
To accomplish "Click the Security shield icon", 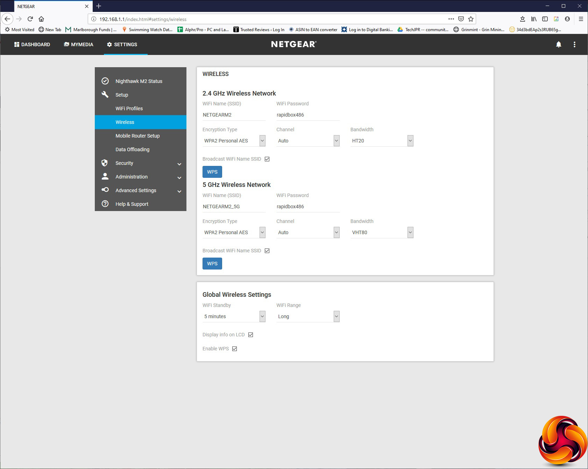I will click(x=105, y=163).
